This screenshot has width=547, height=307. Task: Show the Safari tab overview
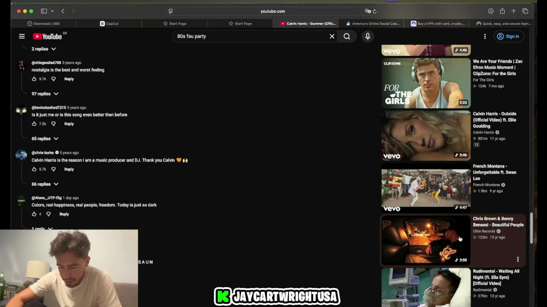tap(525, 11)
